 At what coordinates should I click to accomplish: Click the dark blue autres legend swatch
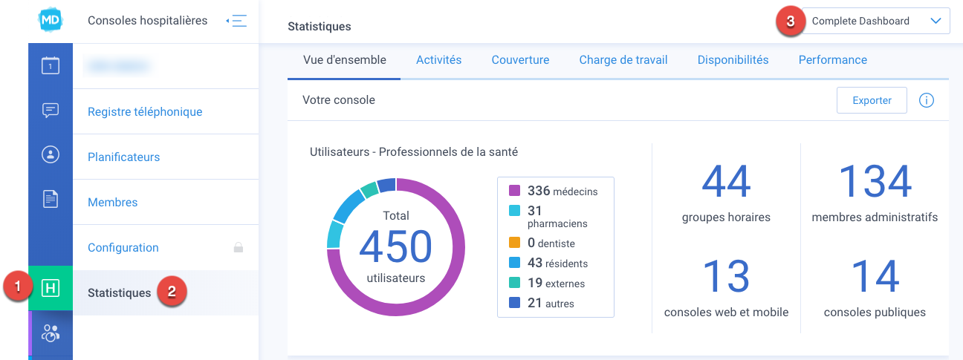pyautogui.click(x=514, y=303)
